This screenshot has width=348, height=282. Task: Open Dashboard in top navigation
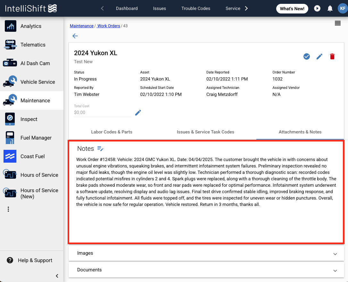point(127,8)
